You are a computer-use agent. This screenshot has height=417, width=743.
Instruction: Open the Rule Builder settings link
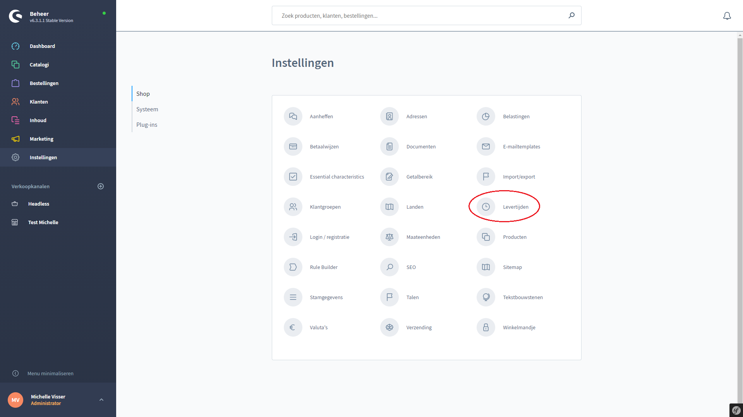323,267
